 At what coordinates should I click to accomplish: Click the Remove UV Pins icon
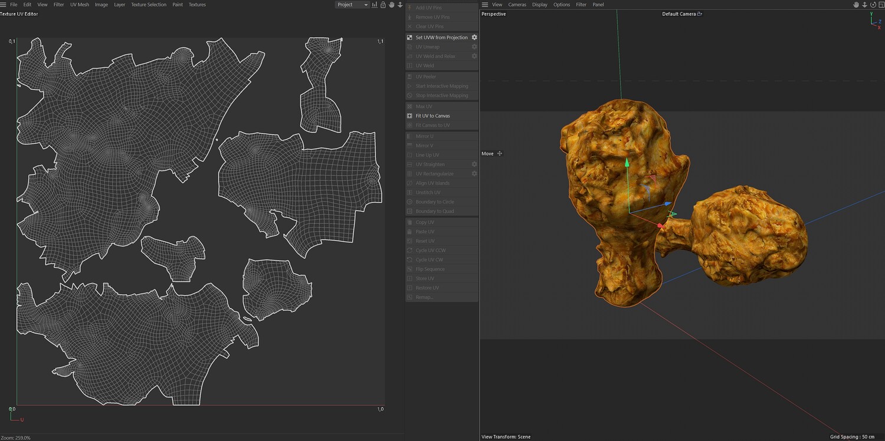tap(410, 17)
